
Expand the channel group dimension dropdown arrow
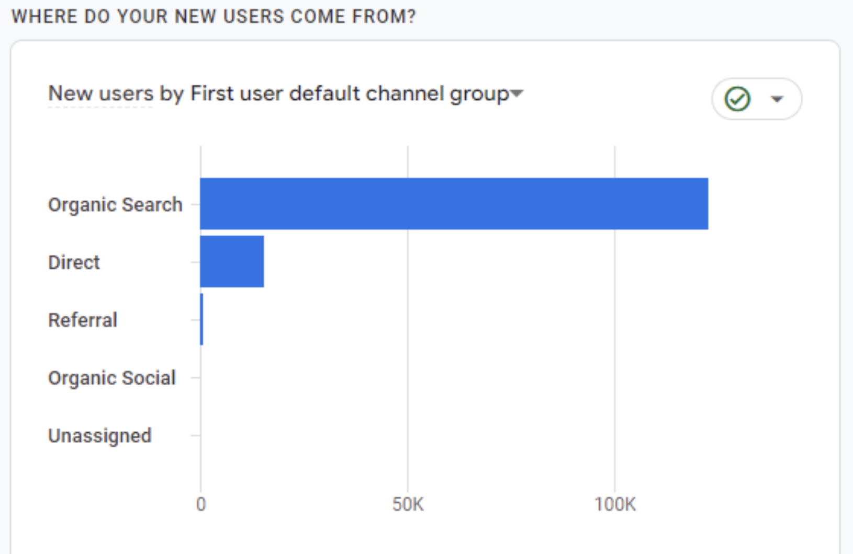tap(517, 94)
